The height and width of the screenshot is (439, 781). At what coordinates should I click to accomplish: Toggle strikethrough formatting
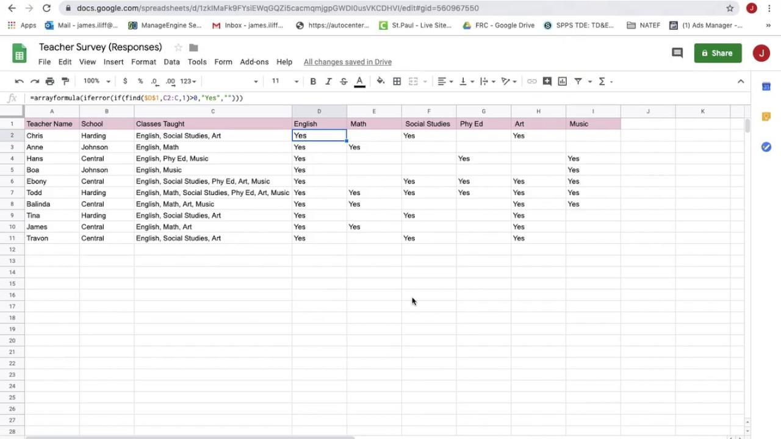[x=344, y=81]
